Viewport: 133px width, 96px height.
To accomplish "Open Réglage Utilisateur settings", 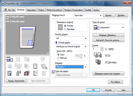I will coord(108,35).
